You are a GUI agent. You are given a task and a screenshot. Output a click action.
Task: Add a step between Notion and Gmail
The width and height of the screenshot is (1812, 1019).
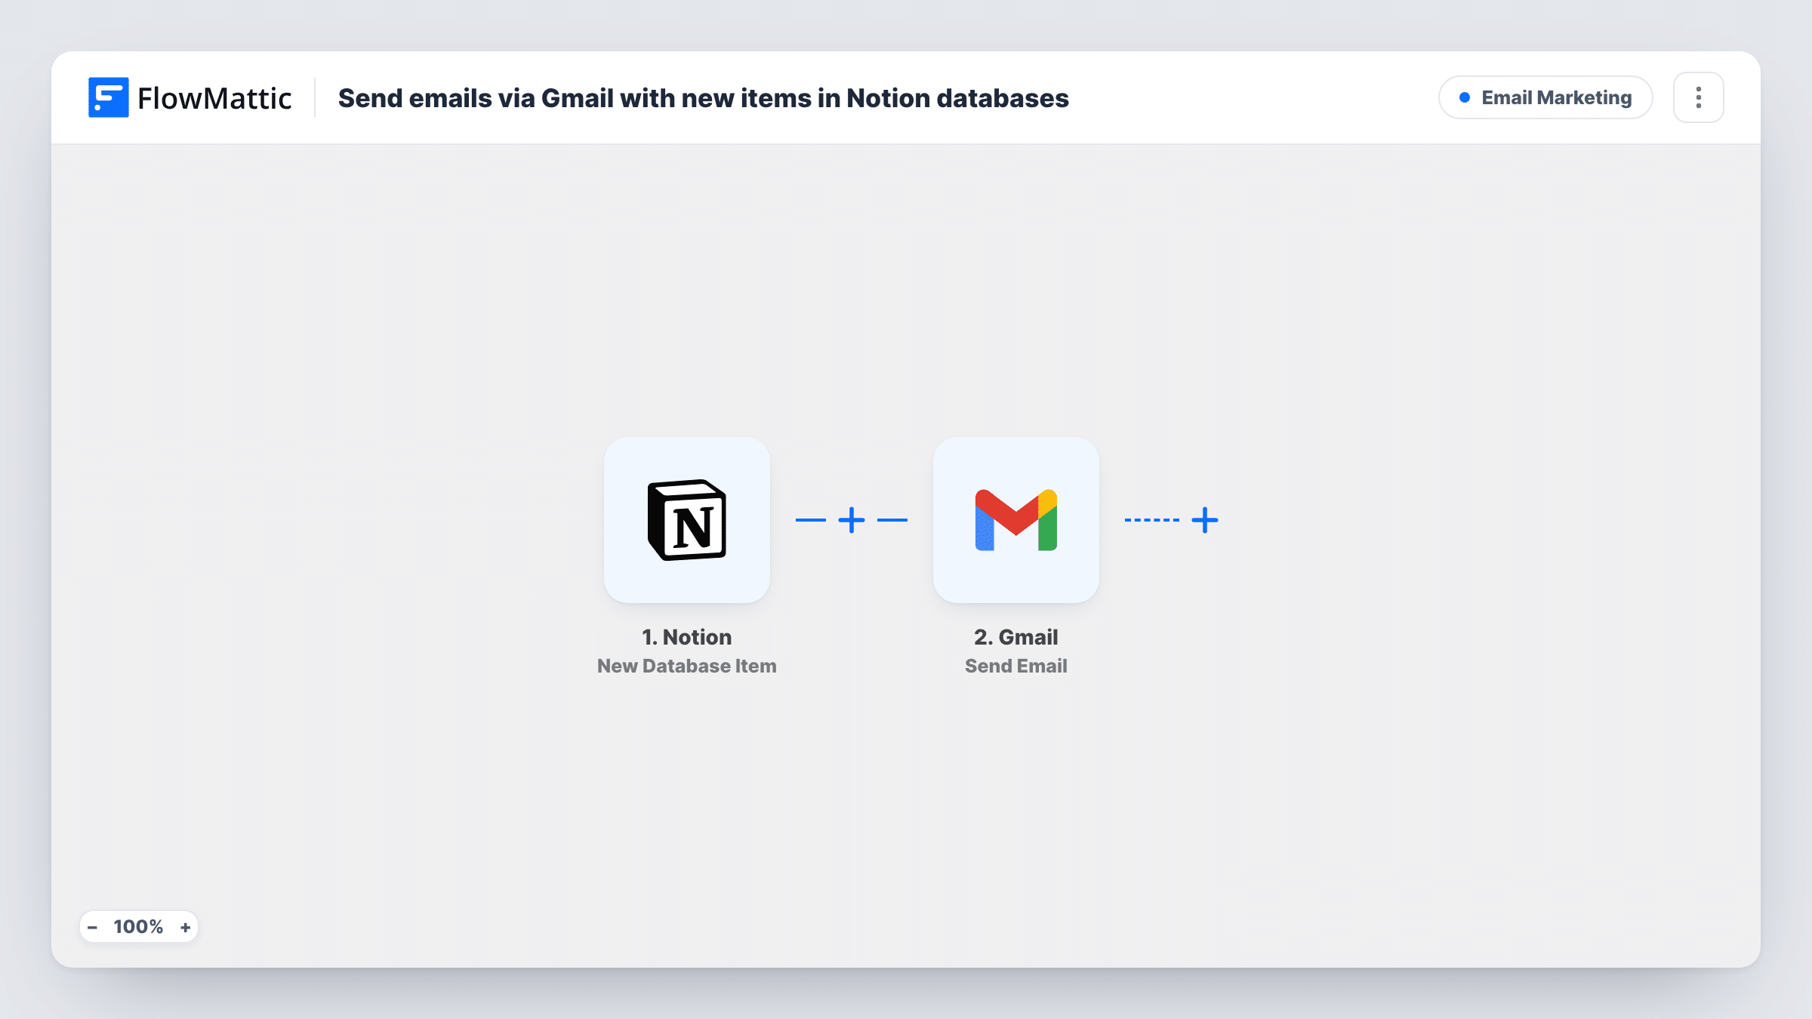click(x=852, y=520)
